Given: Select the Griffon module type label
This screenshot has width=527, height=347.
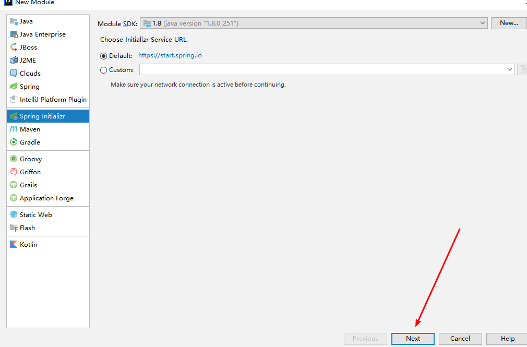Looking at the screenshot, I should pyautogui.click(x=30, y=172).
